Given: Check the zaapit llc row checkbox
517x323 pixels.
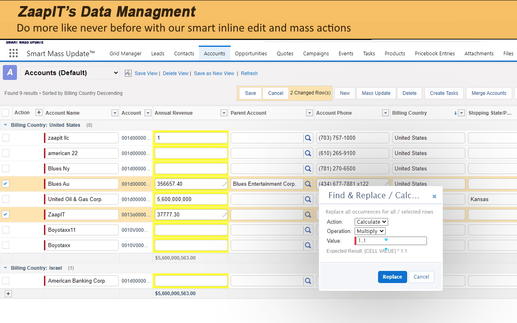Looking at the screenshot, I should (6, 138).
